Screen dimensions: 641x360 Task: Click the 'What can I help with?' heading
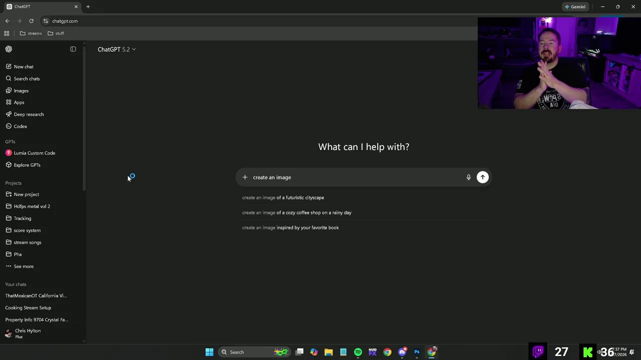[x=364, y=146]
